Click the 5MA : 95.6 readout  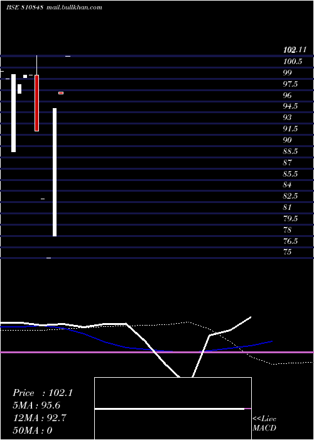pyautogui.click(x=36, y=405)
